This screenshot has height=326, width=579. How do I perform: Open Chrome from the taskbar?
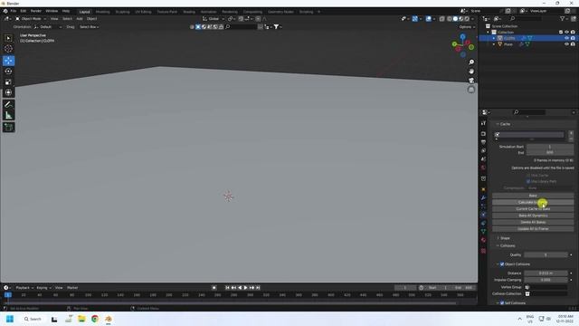click(x=95, y=319)
